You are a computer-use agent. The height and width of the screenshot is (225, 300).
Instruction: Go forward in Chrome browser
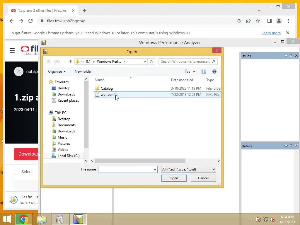(x=21, y=21)
